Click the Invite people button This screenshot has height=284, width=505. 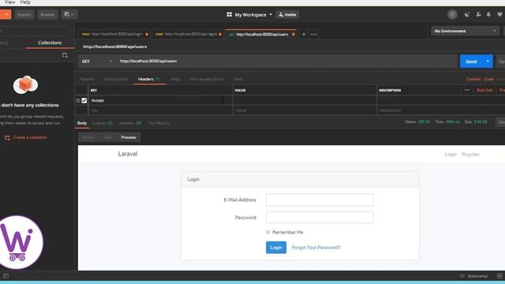pos(287,14)
